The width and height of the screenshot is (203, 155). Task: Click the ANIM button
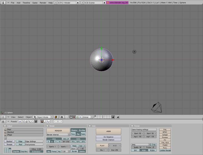(x=108, y=131)
